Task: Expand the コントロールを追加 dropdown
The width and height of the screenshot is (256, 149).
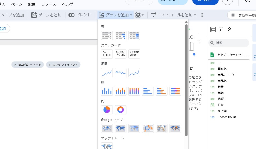Action: [174, 15]
